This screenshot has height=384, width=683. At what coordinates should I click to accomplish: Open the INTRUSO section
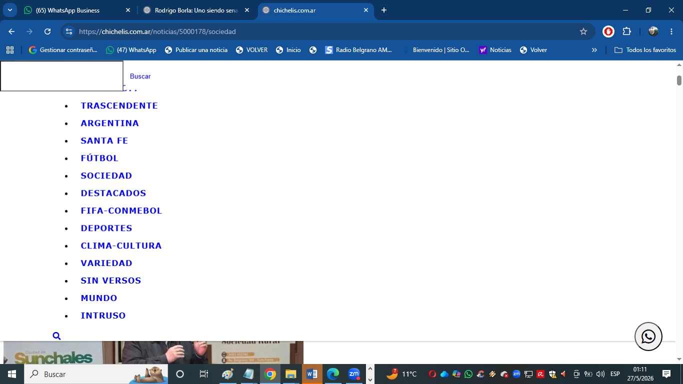[x=103, y=315]
